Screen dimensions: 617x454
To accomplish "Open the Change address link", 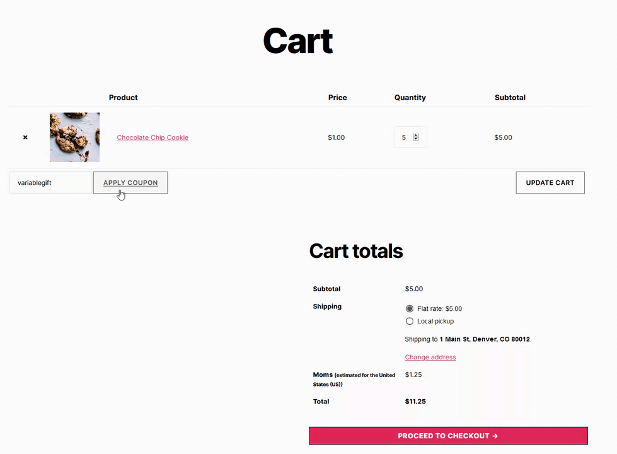I will (430, 358).
